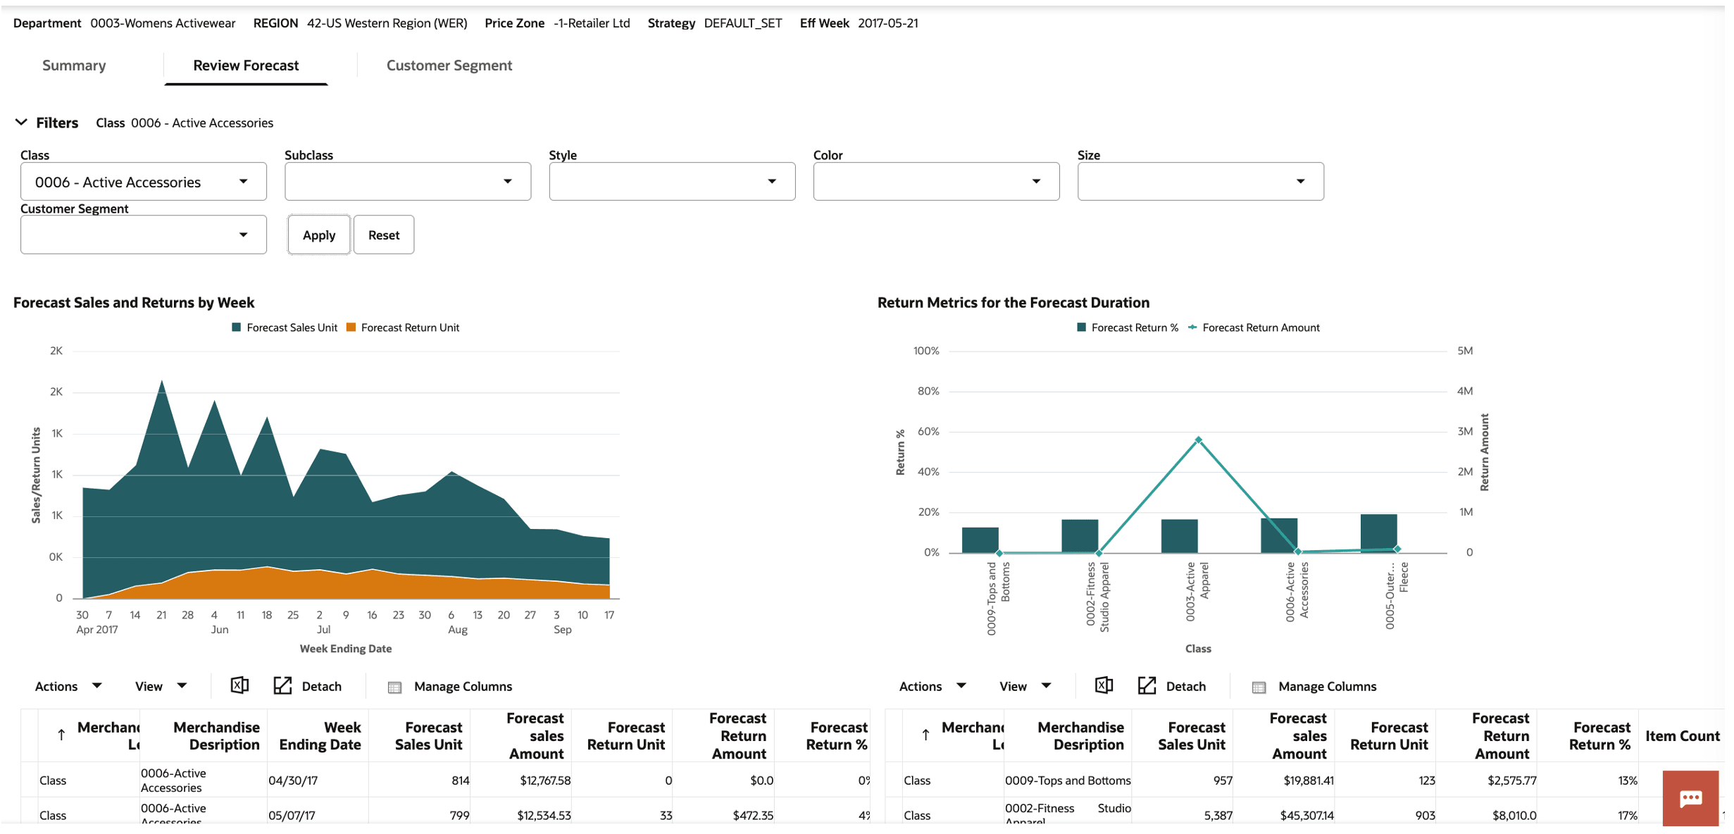Image resolution: width=1734 pixels, height=834 pixels.
Task: Click the Reset button
Action: tap(383, 235)
